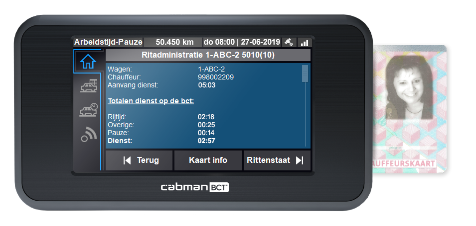476x226 pixels.
Task: Select the Chauffeur number 998002209
Action: (x=216, y=77)
